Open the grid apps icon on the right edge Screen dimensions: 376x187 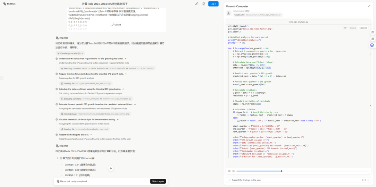373,39
